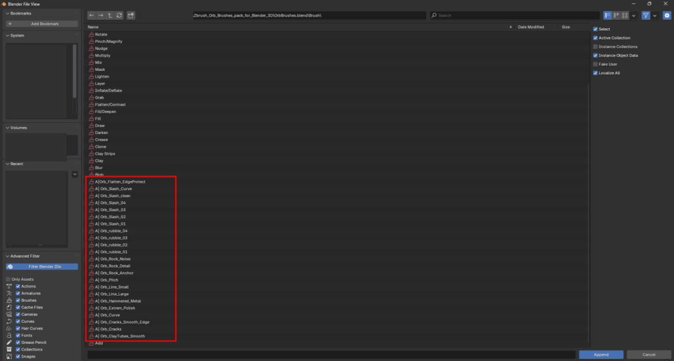The image size is (674, 361).
Task: Enable Instance Collections checkbox
Action: (x=595, y=47)
